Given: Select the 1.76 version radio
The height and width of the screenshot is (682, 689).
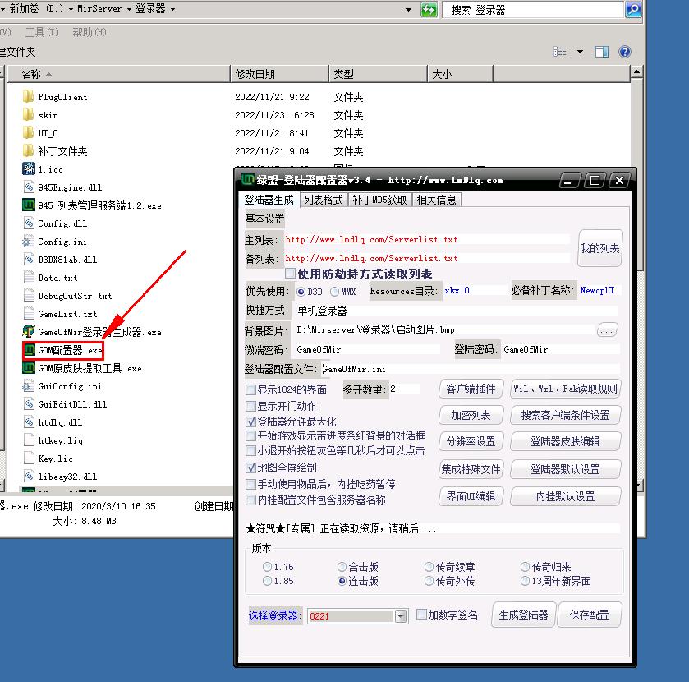Looking at the screenshot, I should (x=267, y=567).
